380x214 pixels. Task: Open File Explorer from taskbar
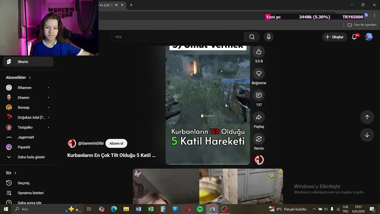126,209
